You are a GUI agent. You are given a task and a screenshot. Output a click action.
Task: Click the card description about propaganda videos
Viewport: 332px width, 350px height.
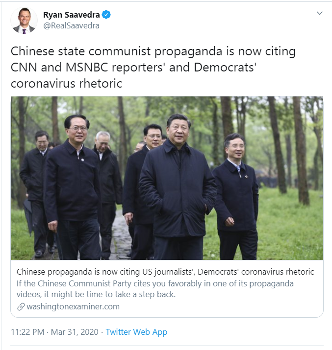coord(155,289)
